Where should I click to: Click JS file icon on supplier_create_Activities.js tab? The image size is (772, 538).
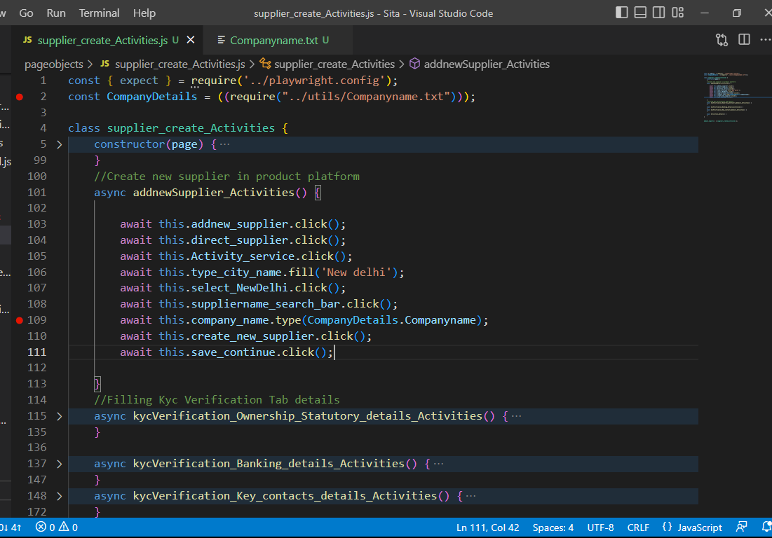point(27,40)
